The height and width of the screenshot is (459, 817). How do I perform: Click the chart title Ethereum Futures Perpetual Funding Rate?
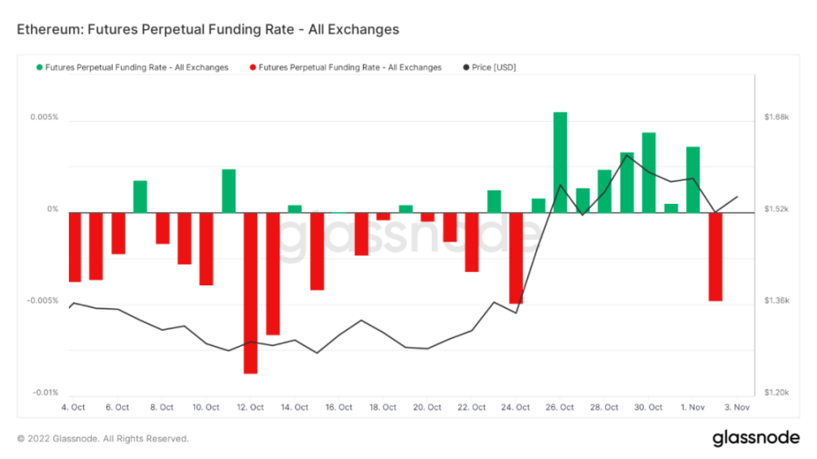pos(208,29)
